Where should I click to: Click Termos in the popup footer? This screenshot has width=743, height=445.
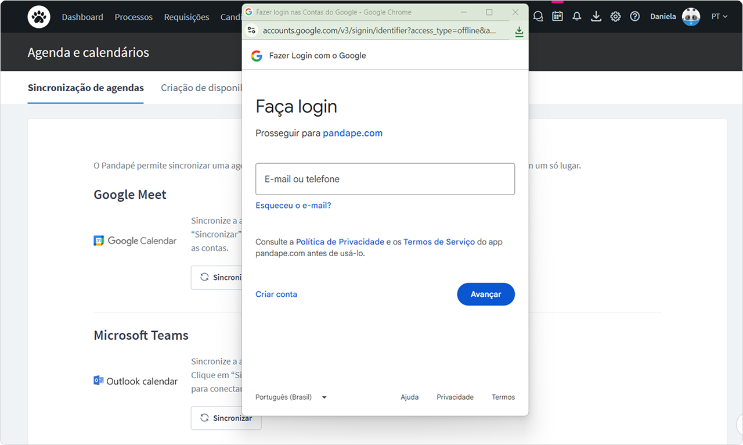pyautogui.click(x=503, y=397)
